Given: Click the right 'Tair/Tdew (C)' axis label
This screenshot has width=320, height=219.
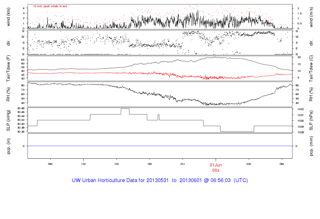Looking at the screenshot, I should click(311, 69).
